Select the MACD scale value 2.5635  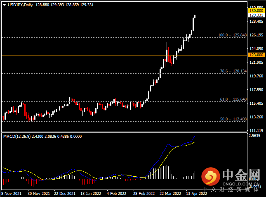pos(254,136)
